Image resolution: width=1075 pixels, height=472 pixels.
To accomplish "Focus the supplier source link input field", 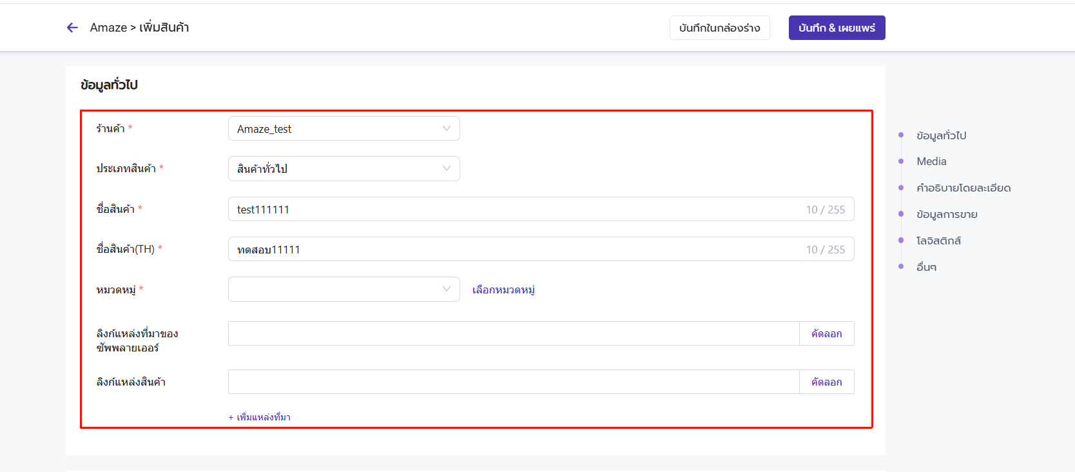I will coord(514,334).
